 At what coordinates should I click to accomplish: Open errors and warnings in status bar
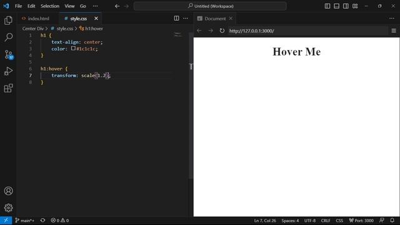pyautogui.click(x=60, y=221)
